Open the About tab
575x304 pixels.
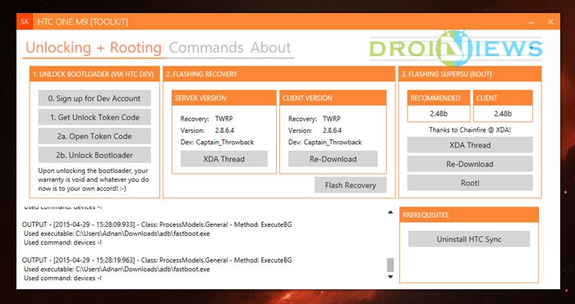270,48
